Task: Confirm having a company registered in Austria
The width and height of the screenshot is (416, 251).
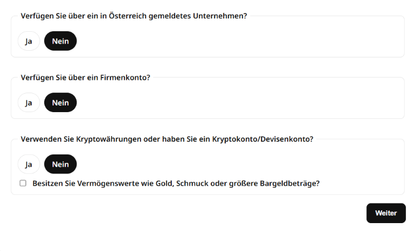Action: [28, 41]
